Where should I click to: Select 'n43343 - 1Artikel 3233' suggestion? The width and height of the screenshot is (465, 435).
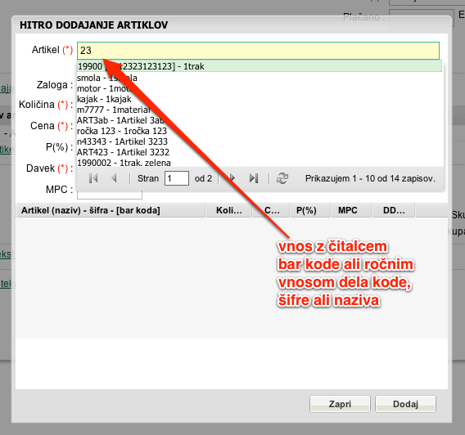(260, 141)
